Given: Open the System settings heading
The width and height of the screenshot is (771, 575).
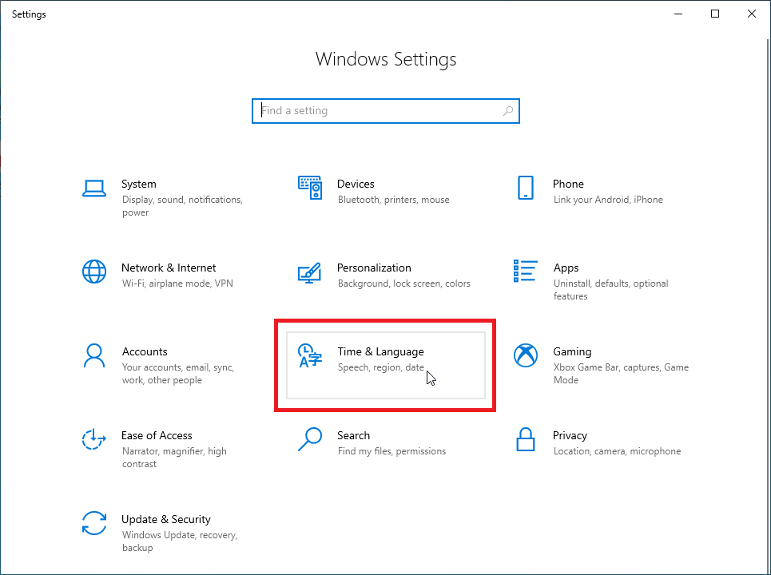Looking at the screenshot, I should point(139,184).
